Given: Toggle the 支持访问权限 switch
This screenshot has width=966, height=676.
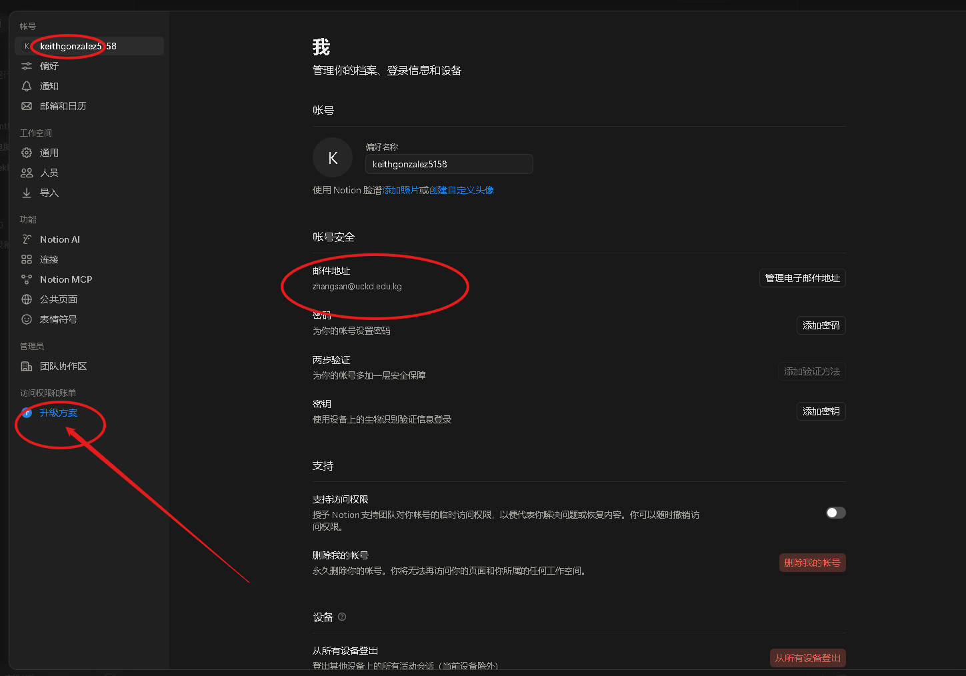Looking at the screenshot, I should tap(836, 513).
